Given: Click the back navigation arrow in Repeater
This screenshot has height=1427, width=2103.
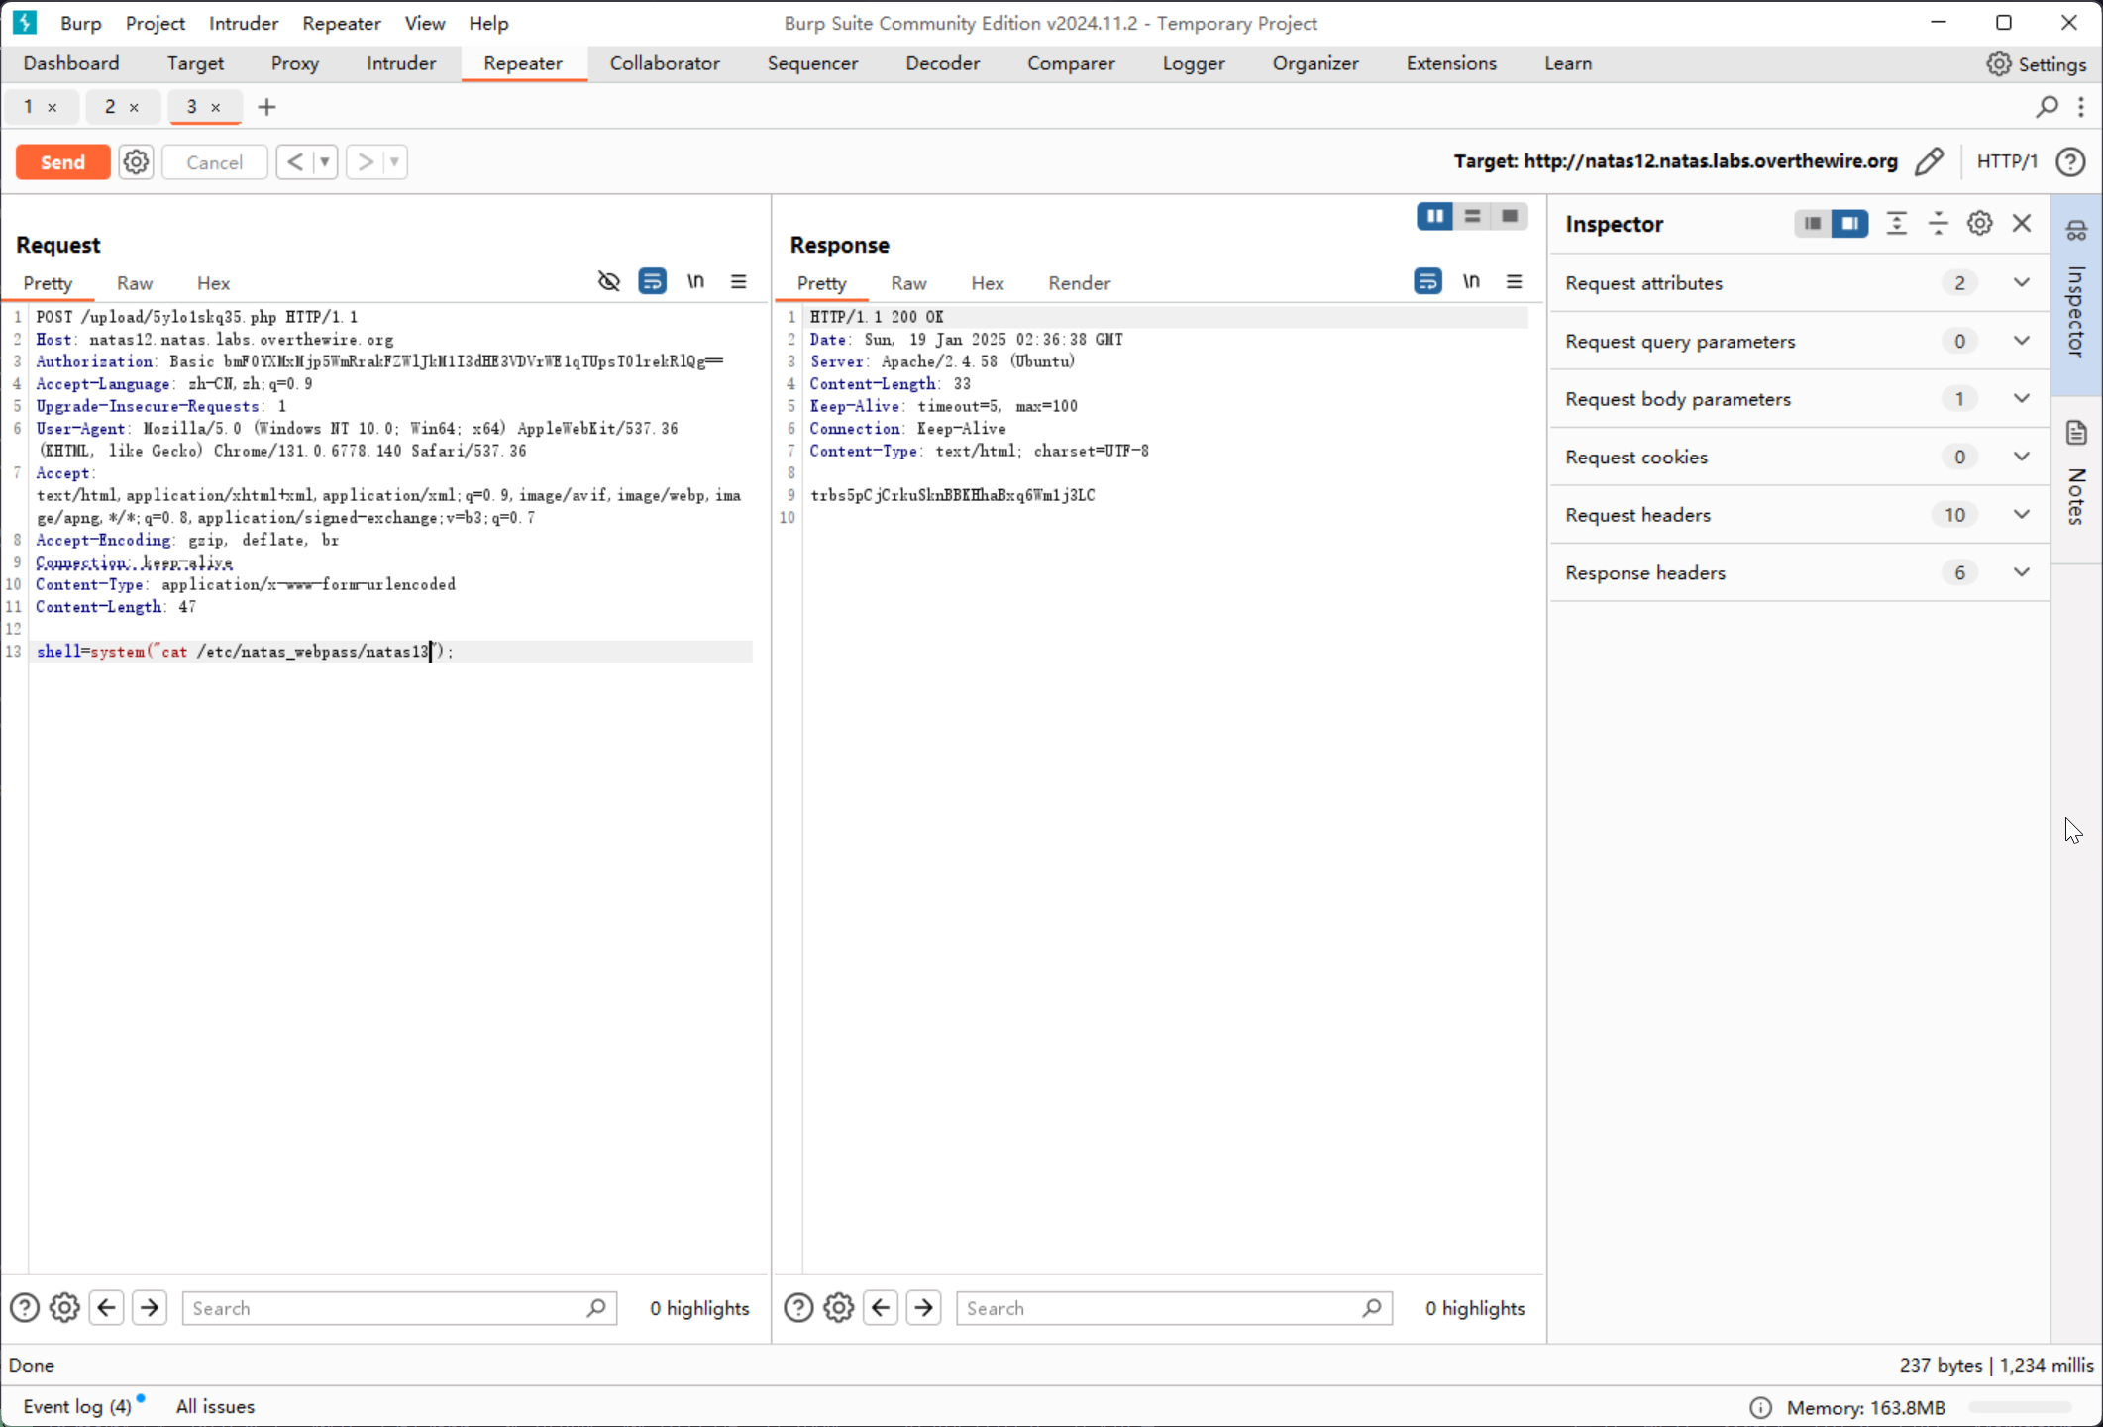Looking at the screenshot, I should (x=295, y=160).
